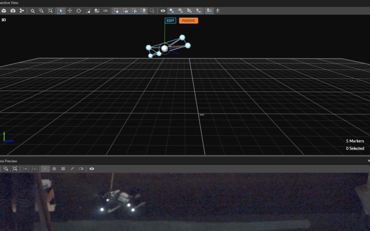Click the single skeleton figure icon
This screenshot has height=231, width=370.
click(218, 11)
